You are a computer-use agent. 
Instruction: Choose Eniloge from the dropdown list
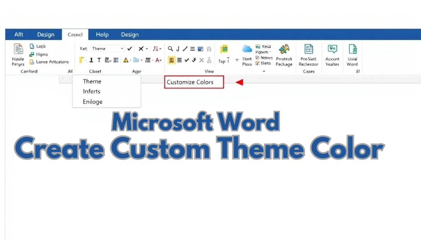click(93, 102)
